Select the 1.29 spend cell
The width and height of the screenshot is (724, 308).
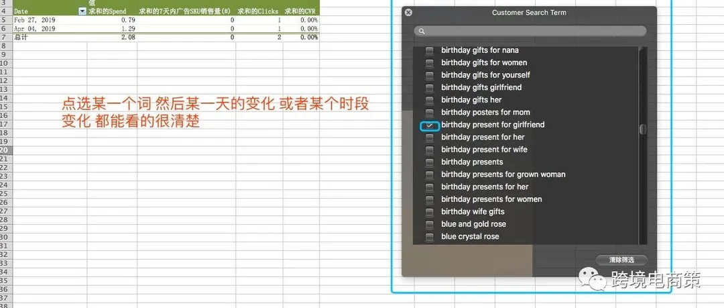point(112,29)
